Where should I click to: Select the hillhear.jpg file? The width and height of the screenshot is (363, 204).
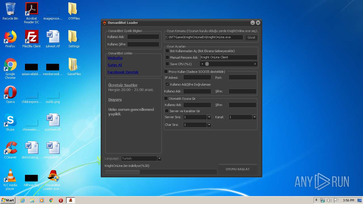[x=31, y=180]
